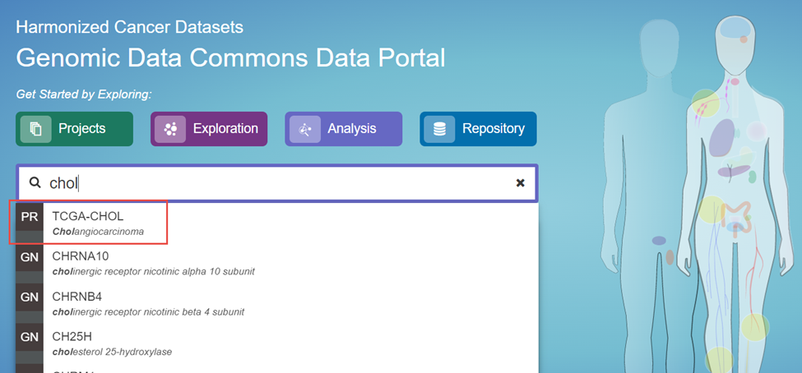This screenshot has width=802, height=373.
Task: Go to the Repository section
Action: [x=478, y=129]
